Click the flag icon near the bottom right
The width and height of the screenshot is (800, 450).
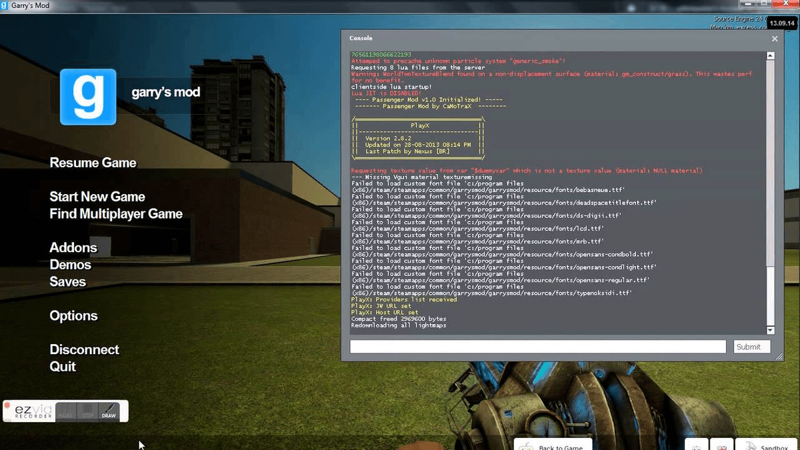coord(721,447)
